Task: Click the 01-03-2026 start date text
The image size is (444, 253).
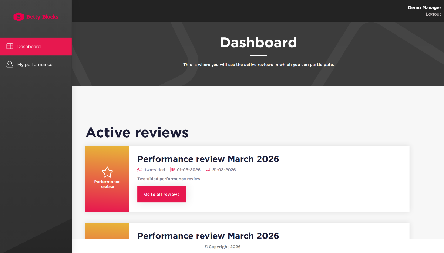Action: pos(189,170)
